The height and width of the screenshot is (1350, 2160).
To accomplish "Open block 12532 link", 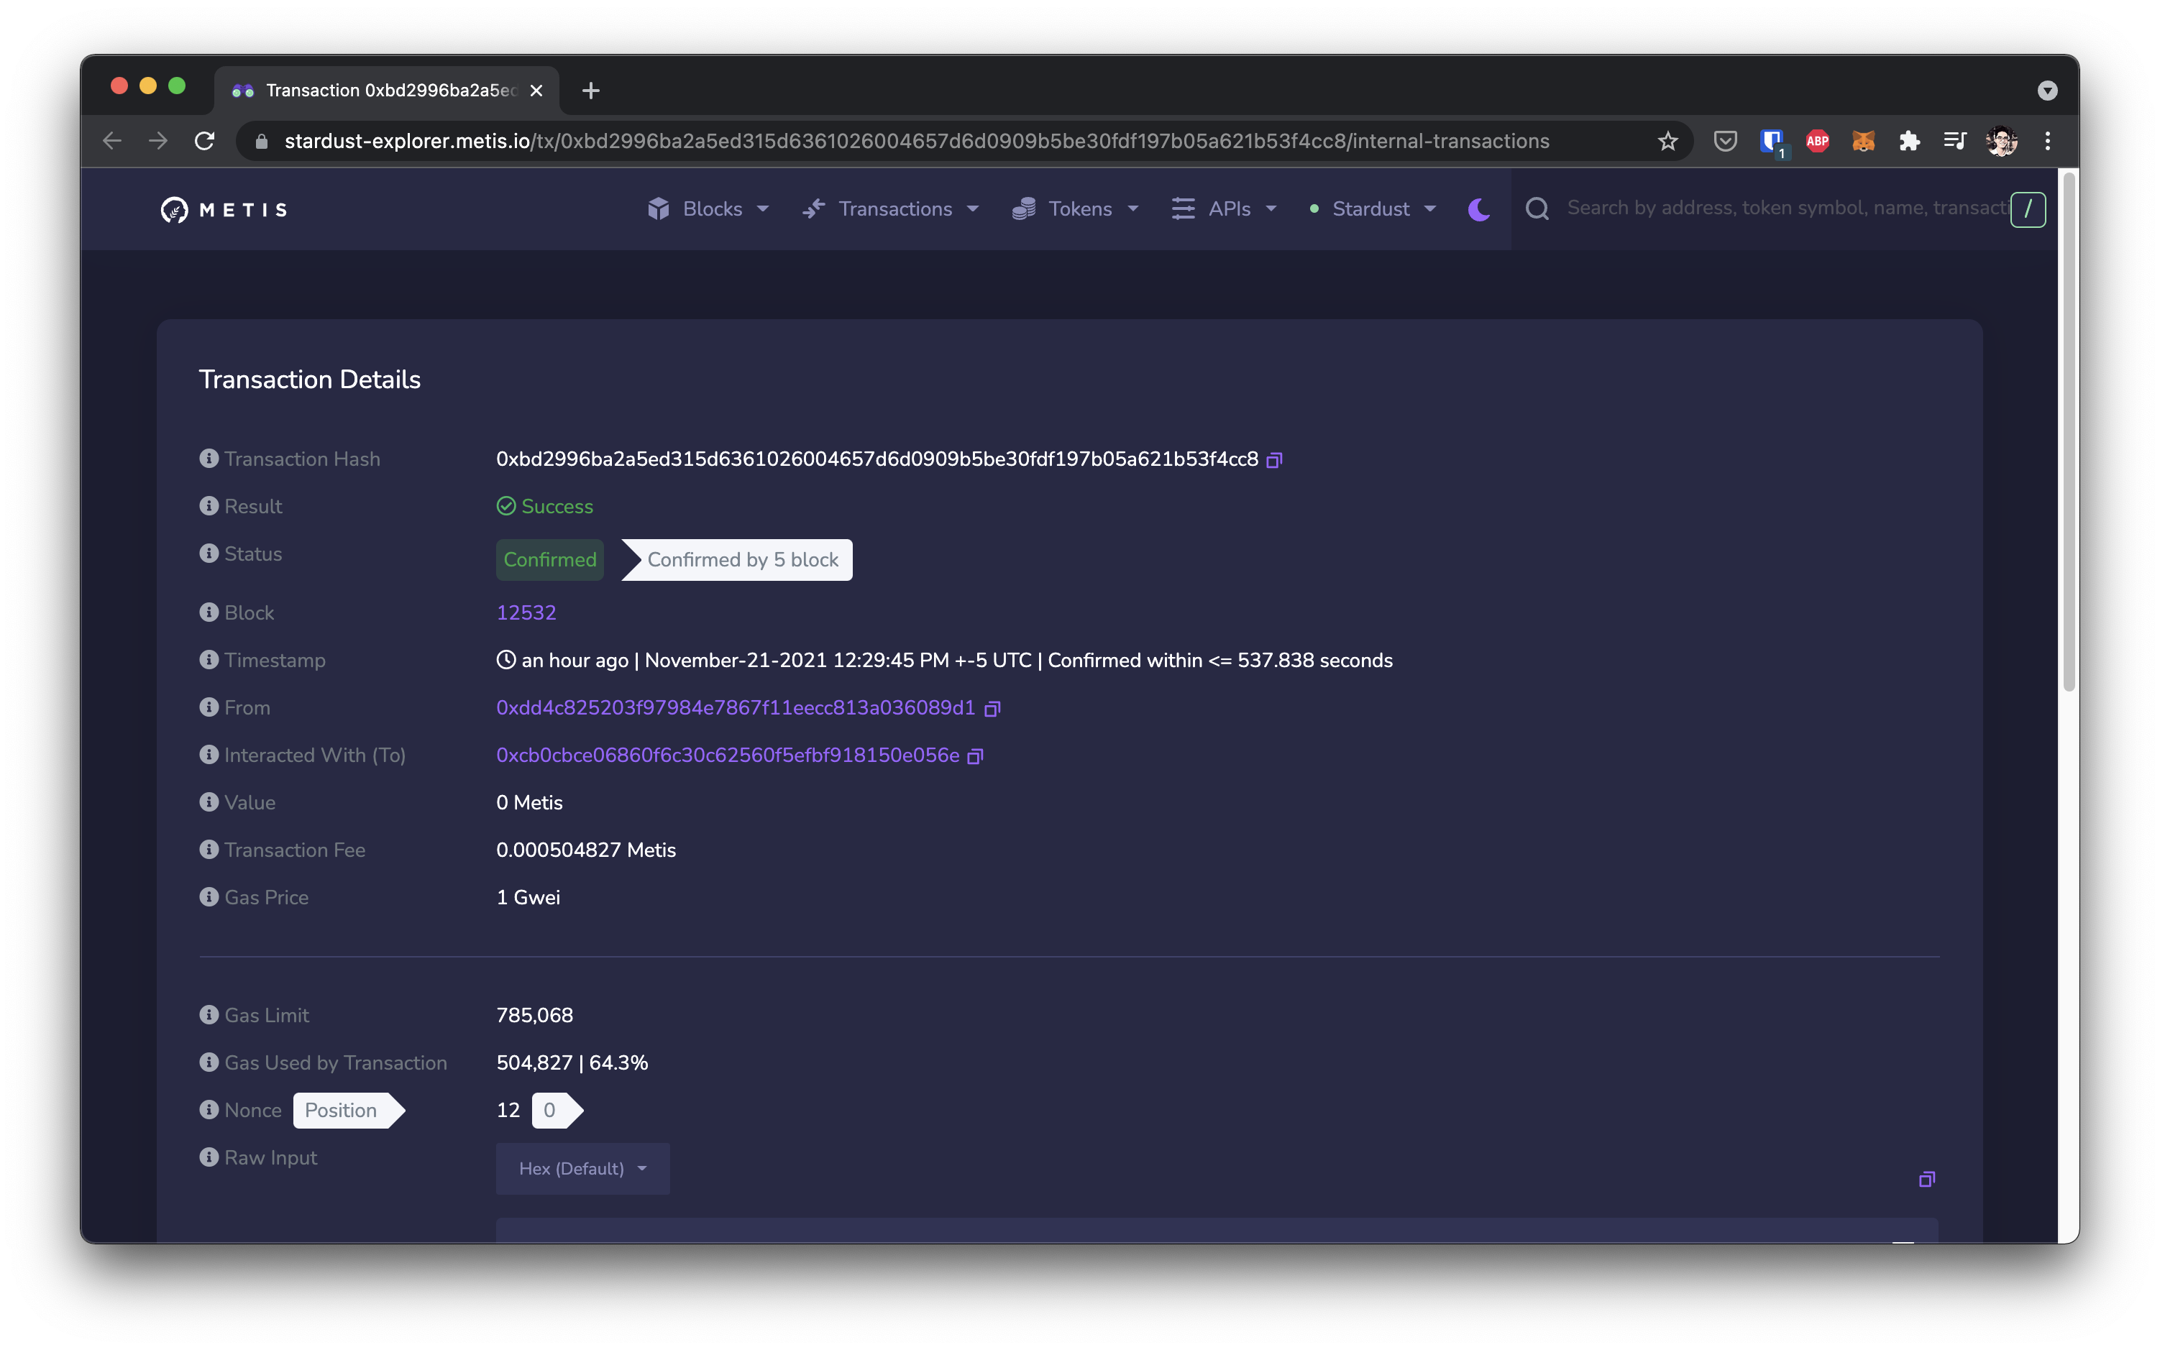I will pyautogui.click(x=526, y=612).
